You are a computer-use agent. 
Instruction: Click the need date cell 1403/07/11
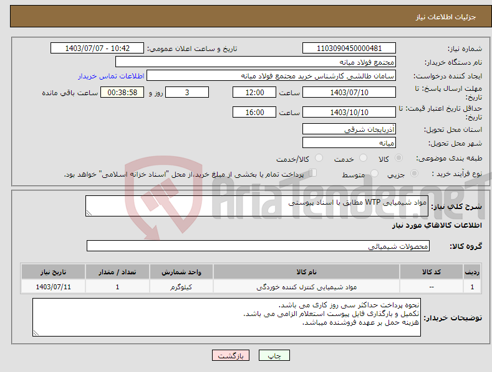click(53, 287)
